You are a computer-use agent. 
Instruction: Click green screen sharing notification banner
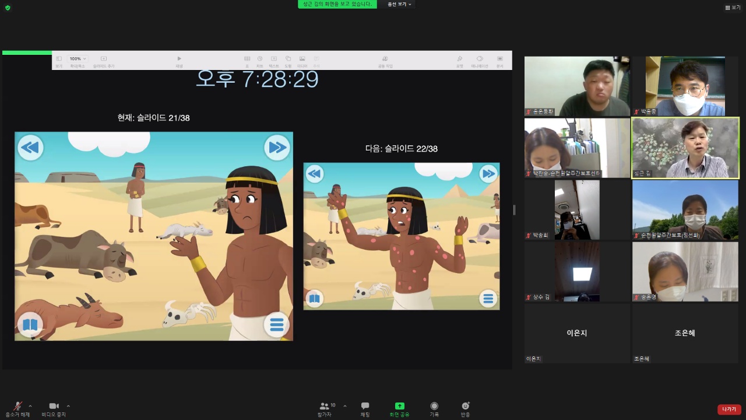point(337,4)
